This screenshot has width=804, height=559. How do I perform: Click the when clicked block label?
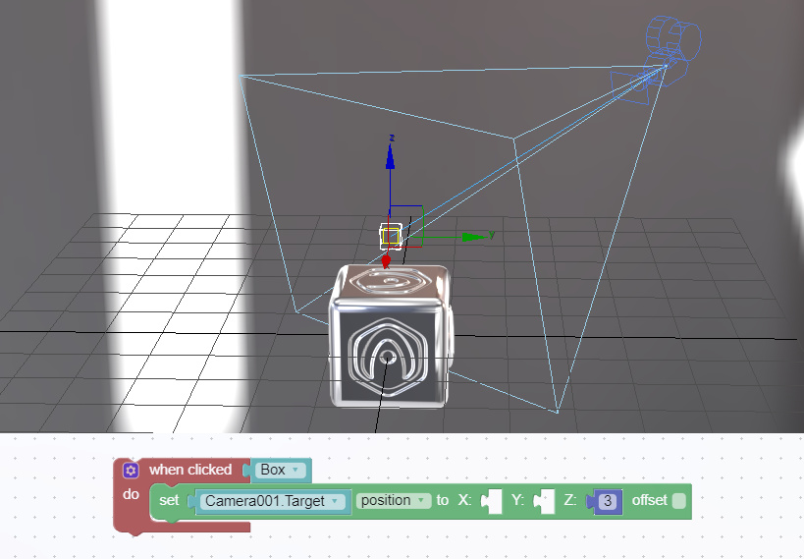190,470
